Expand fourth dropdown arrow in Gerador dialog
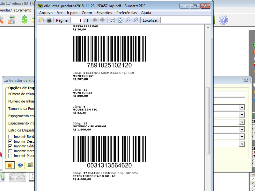This screenshot has width=255, height=191. [242, 130]
